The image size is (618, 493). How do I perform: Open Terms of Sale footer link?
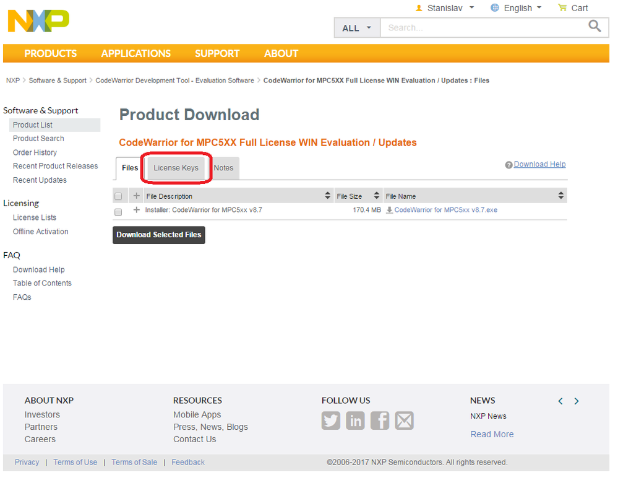point(134,462)
